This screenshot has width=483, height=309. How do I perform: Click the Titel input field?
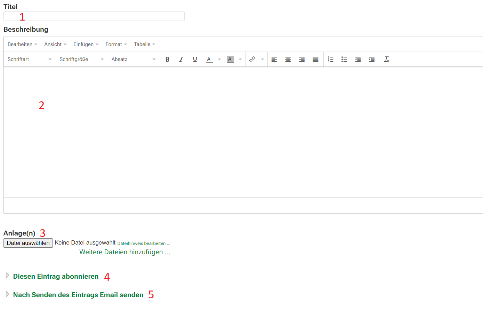94,16
